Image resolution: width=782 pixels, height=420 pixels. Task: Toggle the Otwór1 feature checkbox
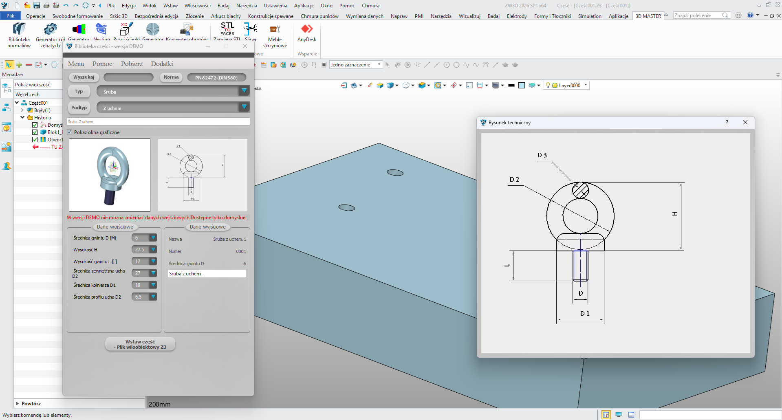[35, 139]
